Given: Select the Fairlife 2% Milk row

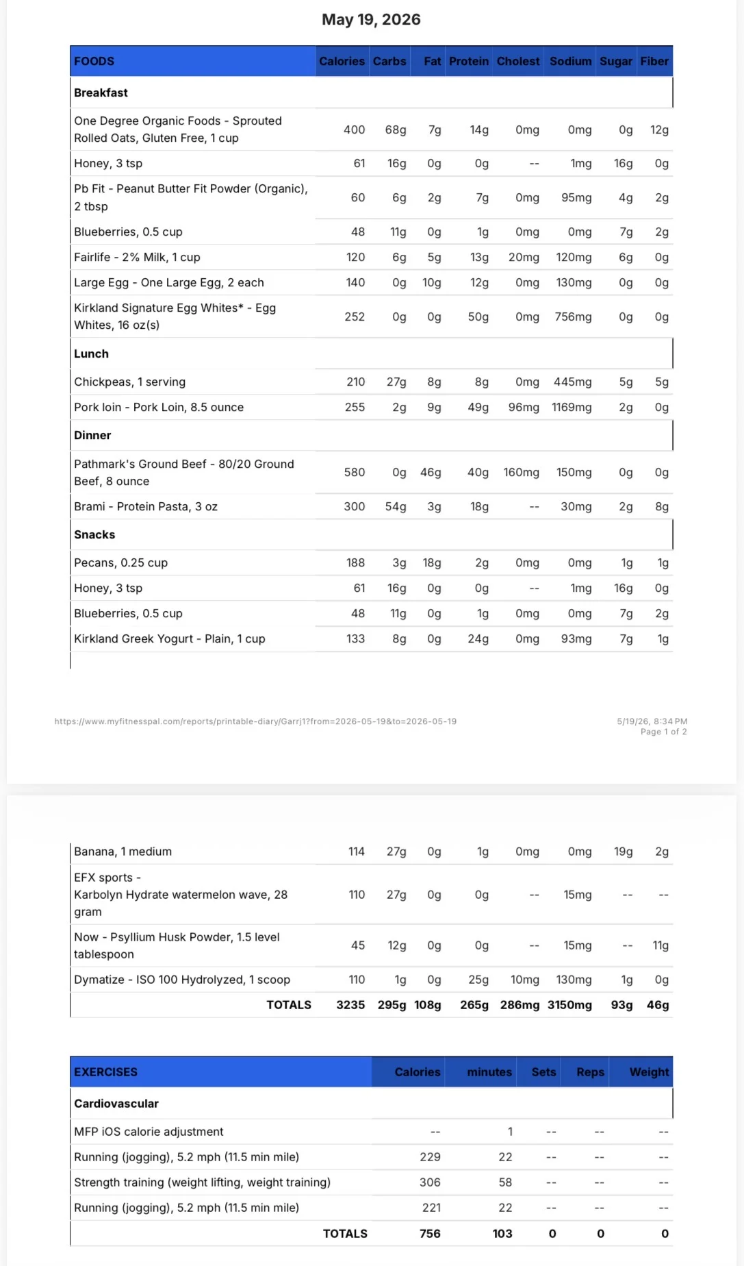Looking at the screenshot, I should (x=372, y=257).
